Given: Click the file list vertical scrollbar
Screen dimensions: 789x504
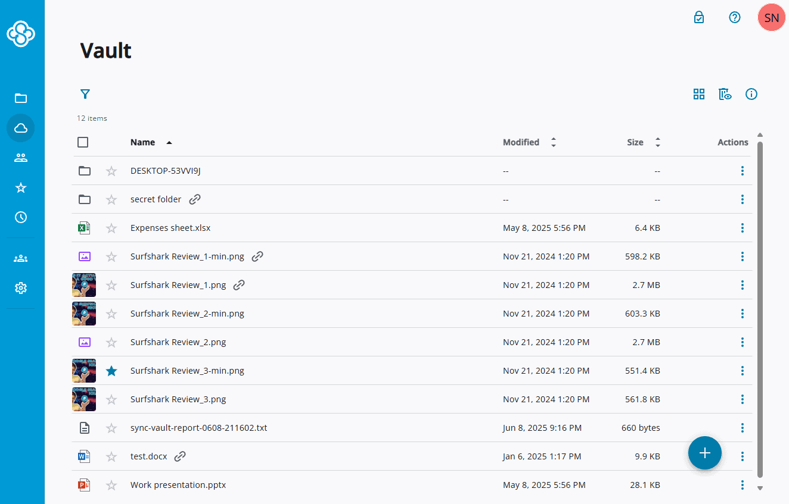Looking at the screenshot, I should [760, 309].
